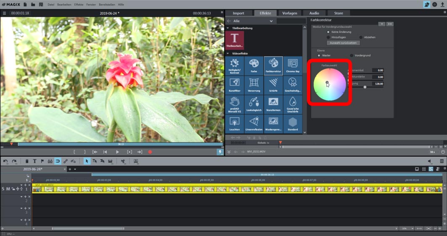Open the Titelbearbeitung tile
The image size is (447, 236).
234,40
